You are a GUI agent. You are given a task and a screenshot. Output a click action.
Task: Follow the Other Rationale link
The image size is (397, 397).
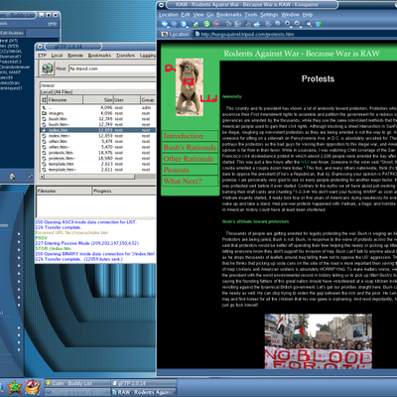click(189, 159)
